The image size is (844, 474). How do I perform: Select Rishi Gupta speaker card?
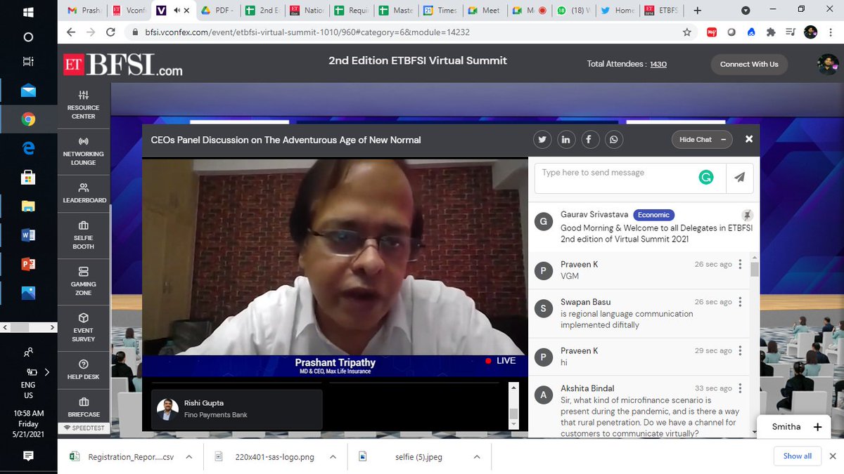237,409
